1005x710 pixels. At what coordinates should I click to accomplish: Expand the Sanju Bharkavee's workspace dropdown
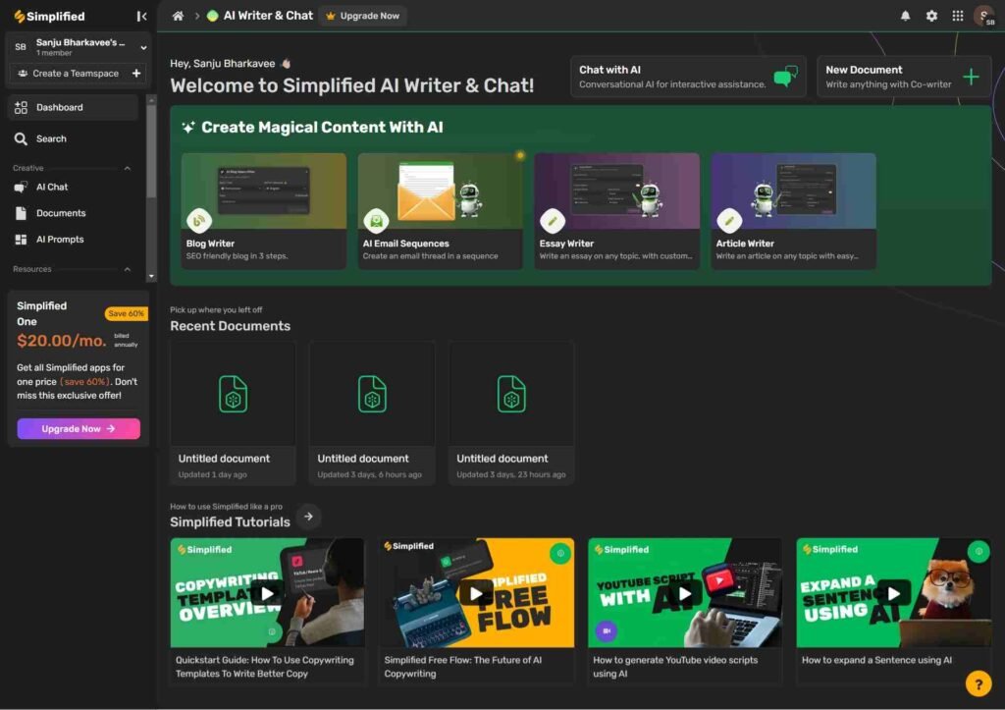(143, 47)
